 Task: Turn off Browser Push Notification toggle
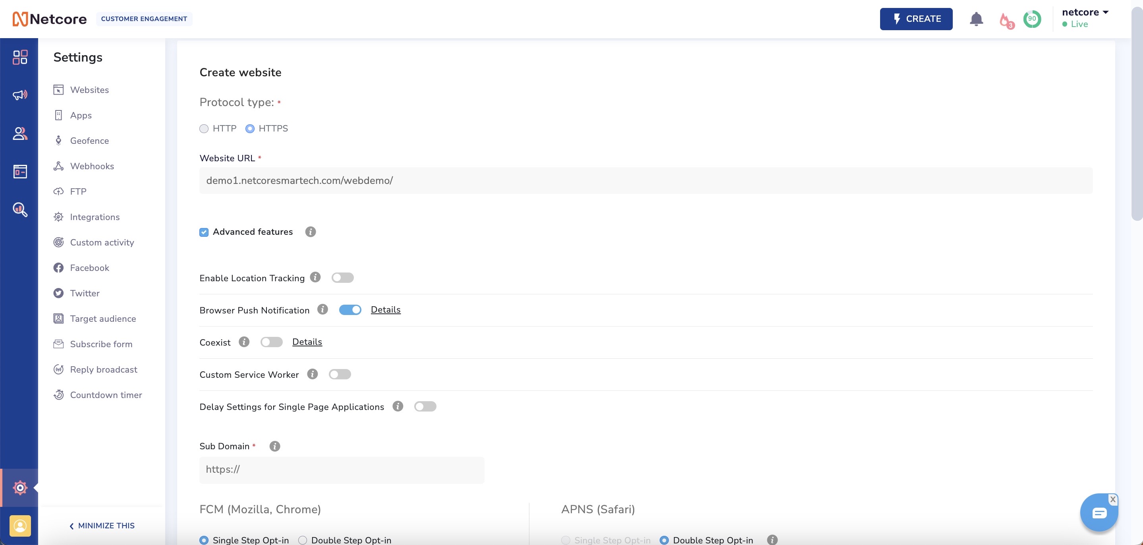(349, 310)
